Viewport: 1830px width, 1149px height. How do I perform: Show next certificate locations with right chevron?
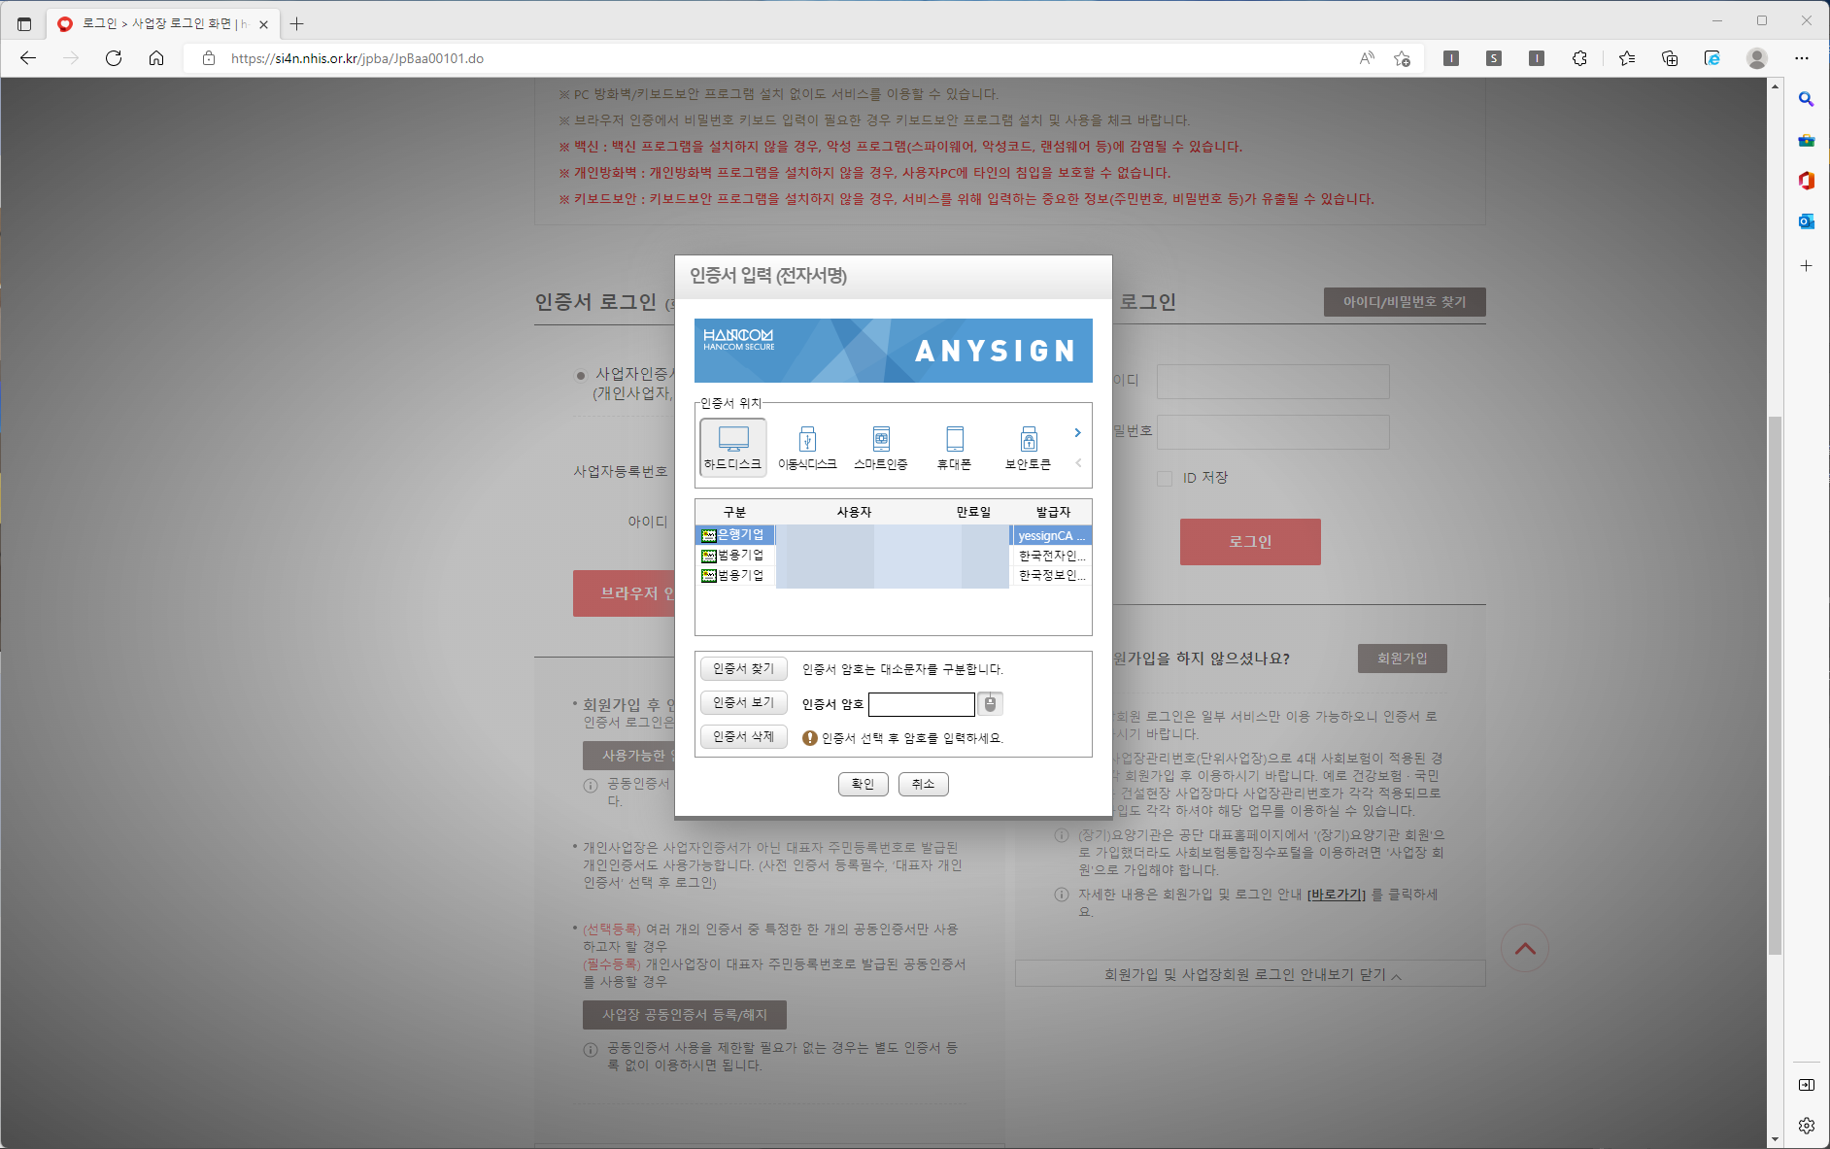pos(1077,433)
